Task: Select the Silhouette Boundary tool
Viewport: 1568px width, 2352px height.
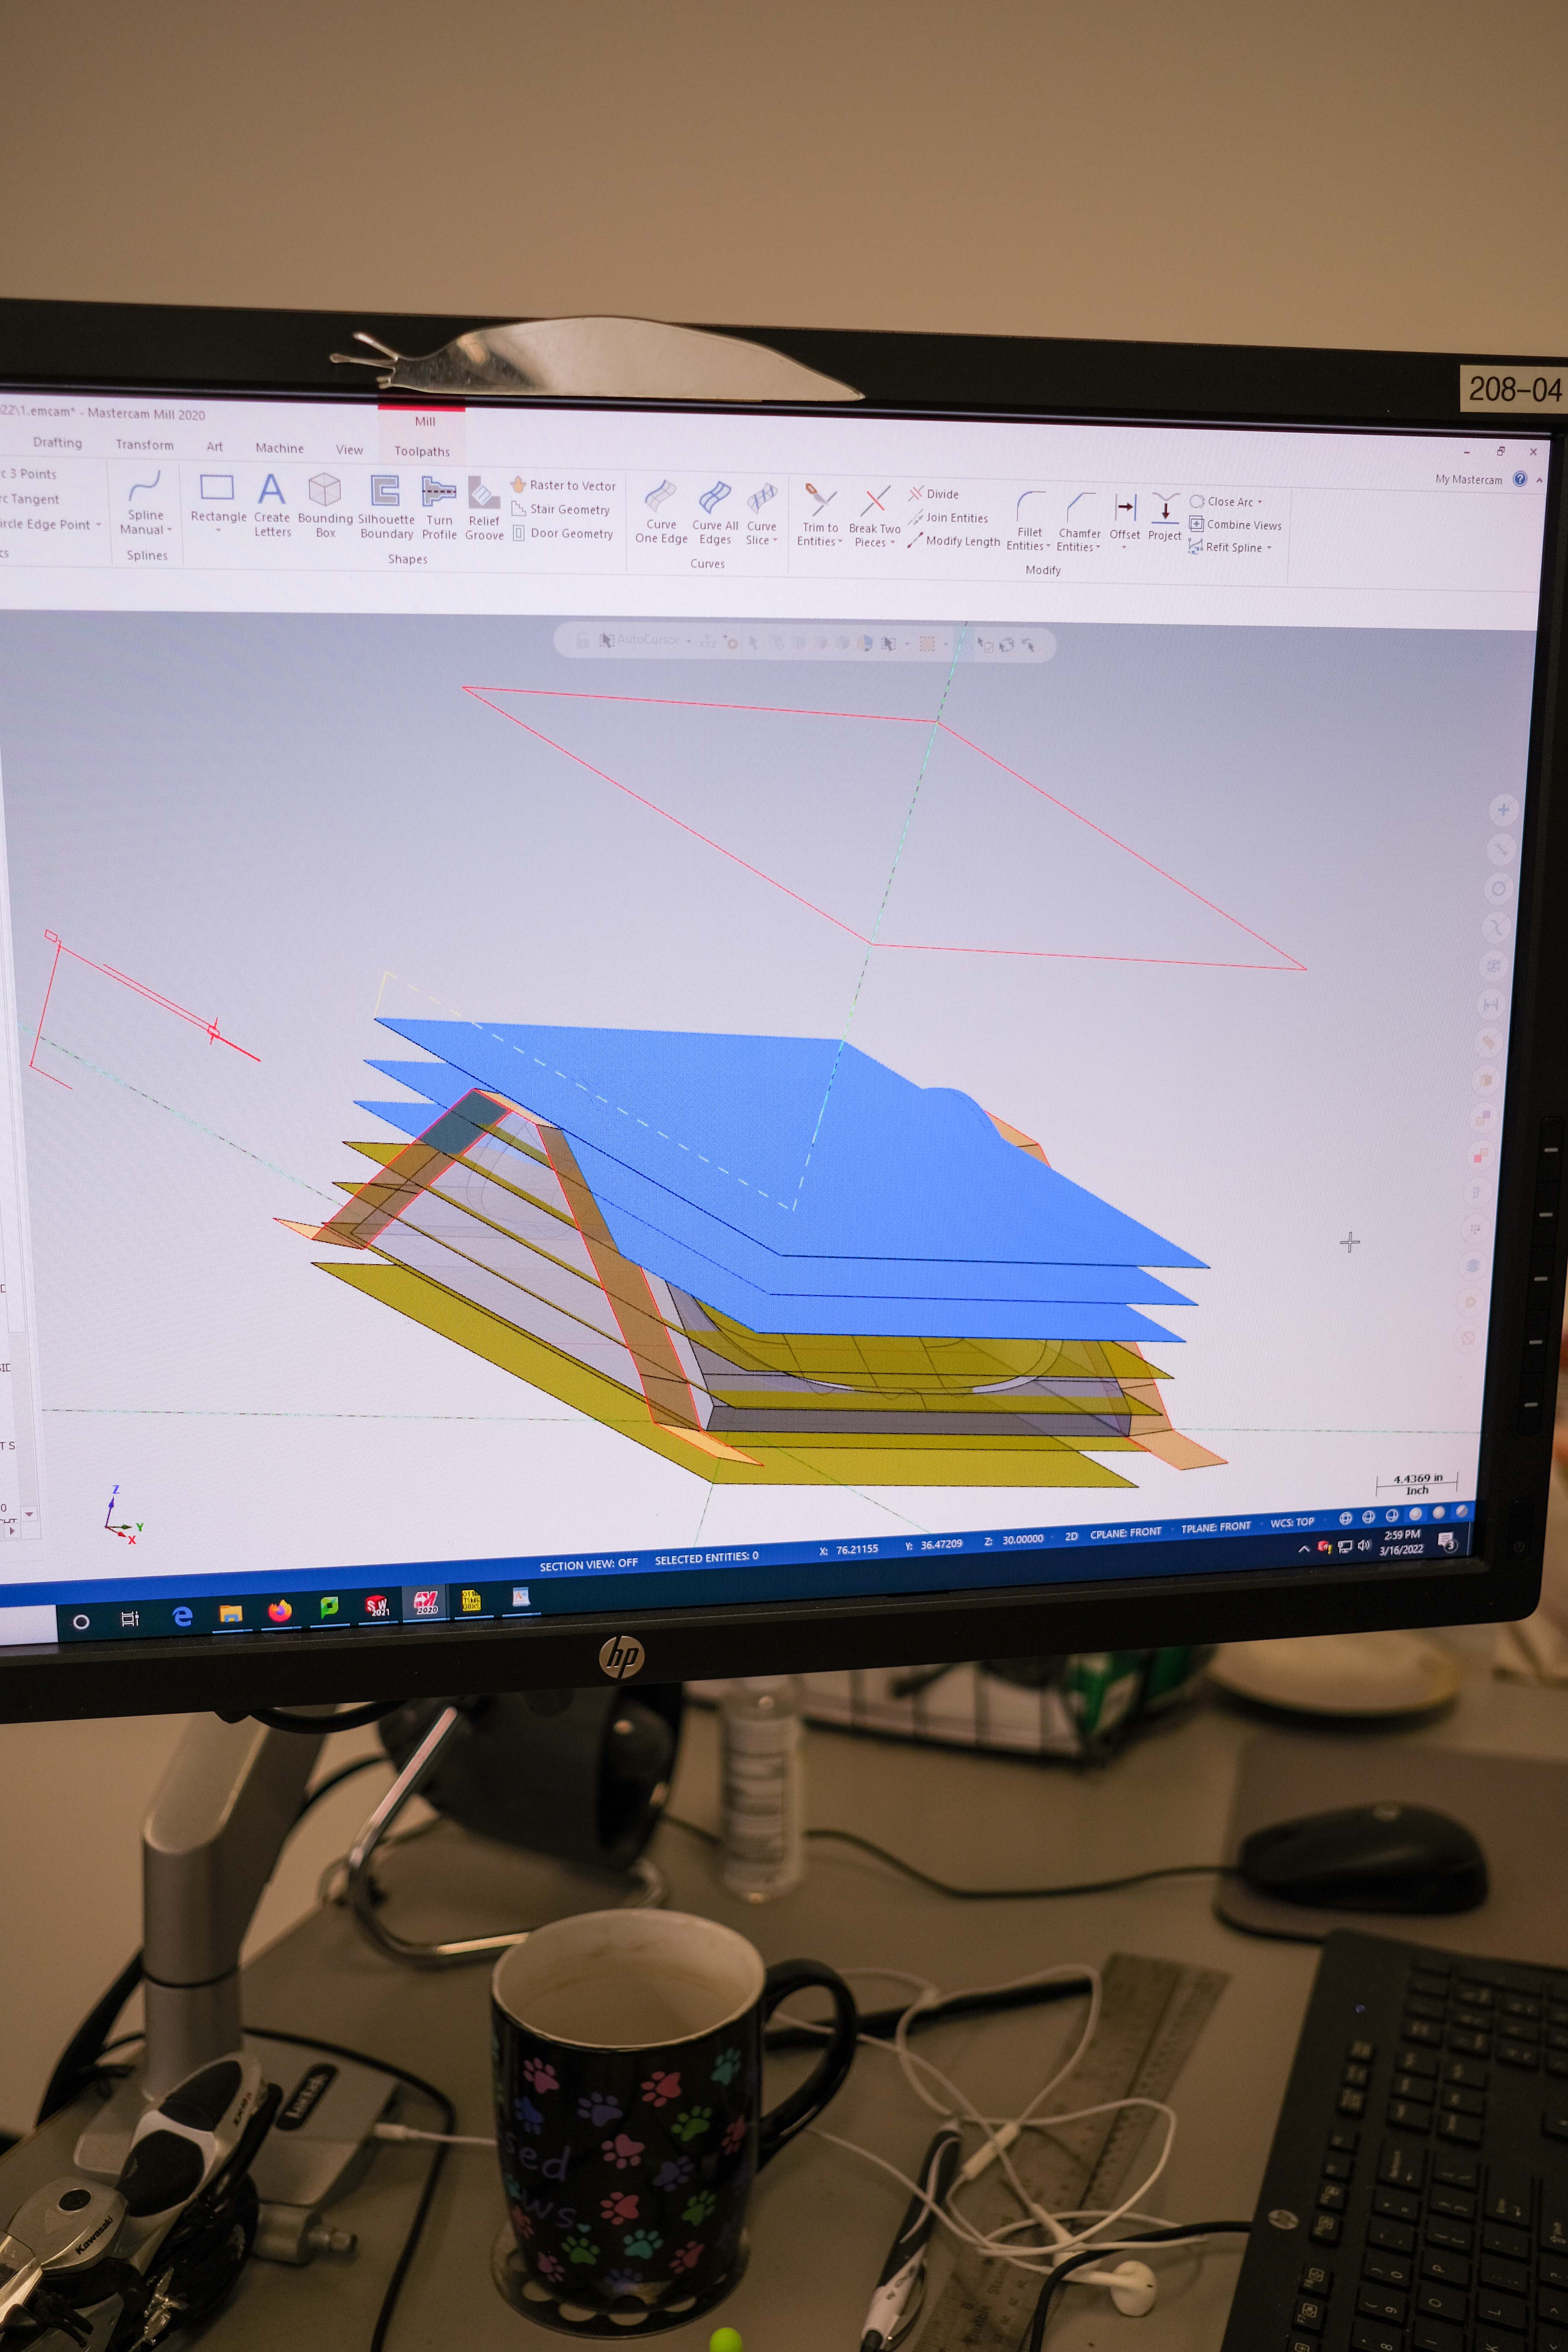Action: coord(386,507)
